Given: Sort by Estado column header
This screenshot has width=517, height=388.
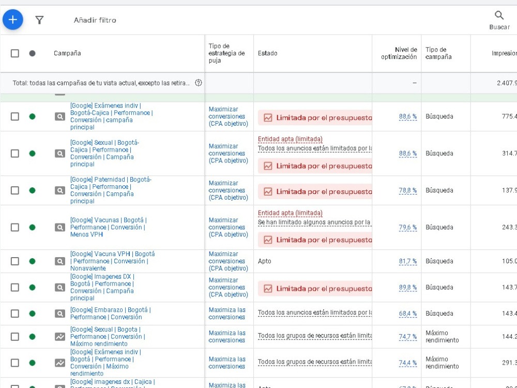Looking at the screenshot, I should coord(267,53).
